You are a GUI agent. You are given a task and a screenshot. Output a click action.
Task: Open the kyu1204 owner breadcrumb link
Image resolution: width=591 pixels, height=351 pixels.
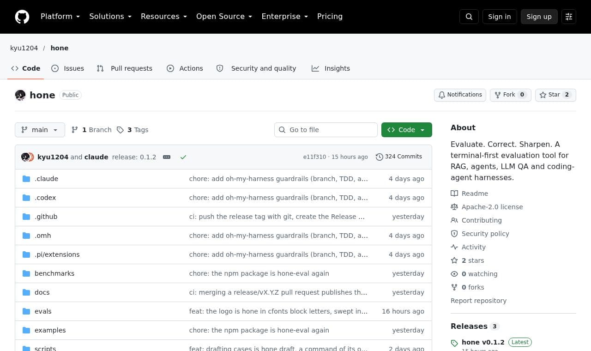[24, 48]
